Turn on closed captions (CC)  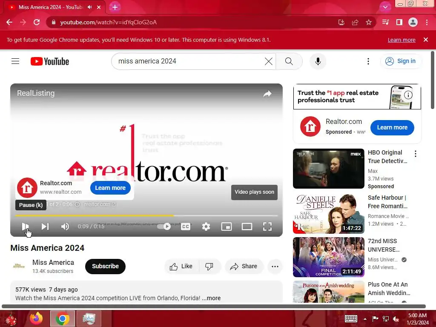pyautogui.click(x=186, y=227)
